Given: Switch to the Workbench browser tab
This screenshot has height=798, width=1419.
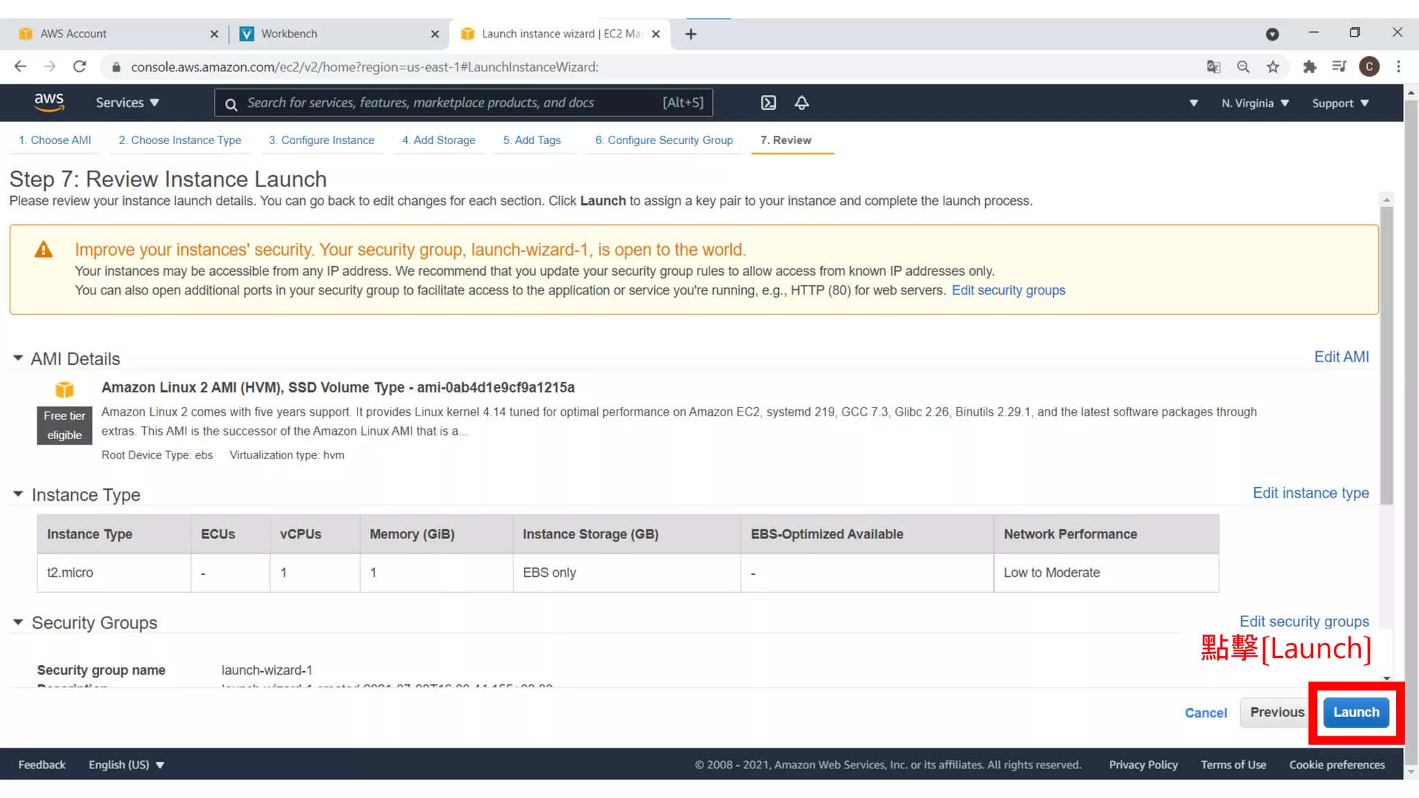Looking at the screenshot, I should click(x=289, y=33).
